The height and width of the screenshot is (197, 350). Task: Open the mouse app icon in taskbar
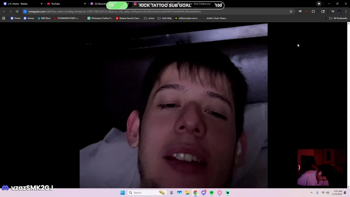click(171, 193)
